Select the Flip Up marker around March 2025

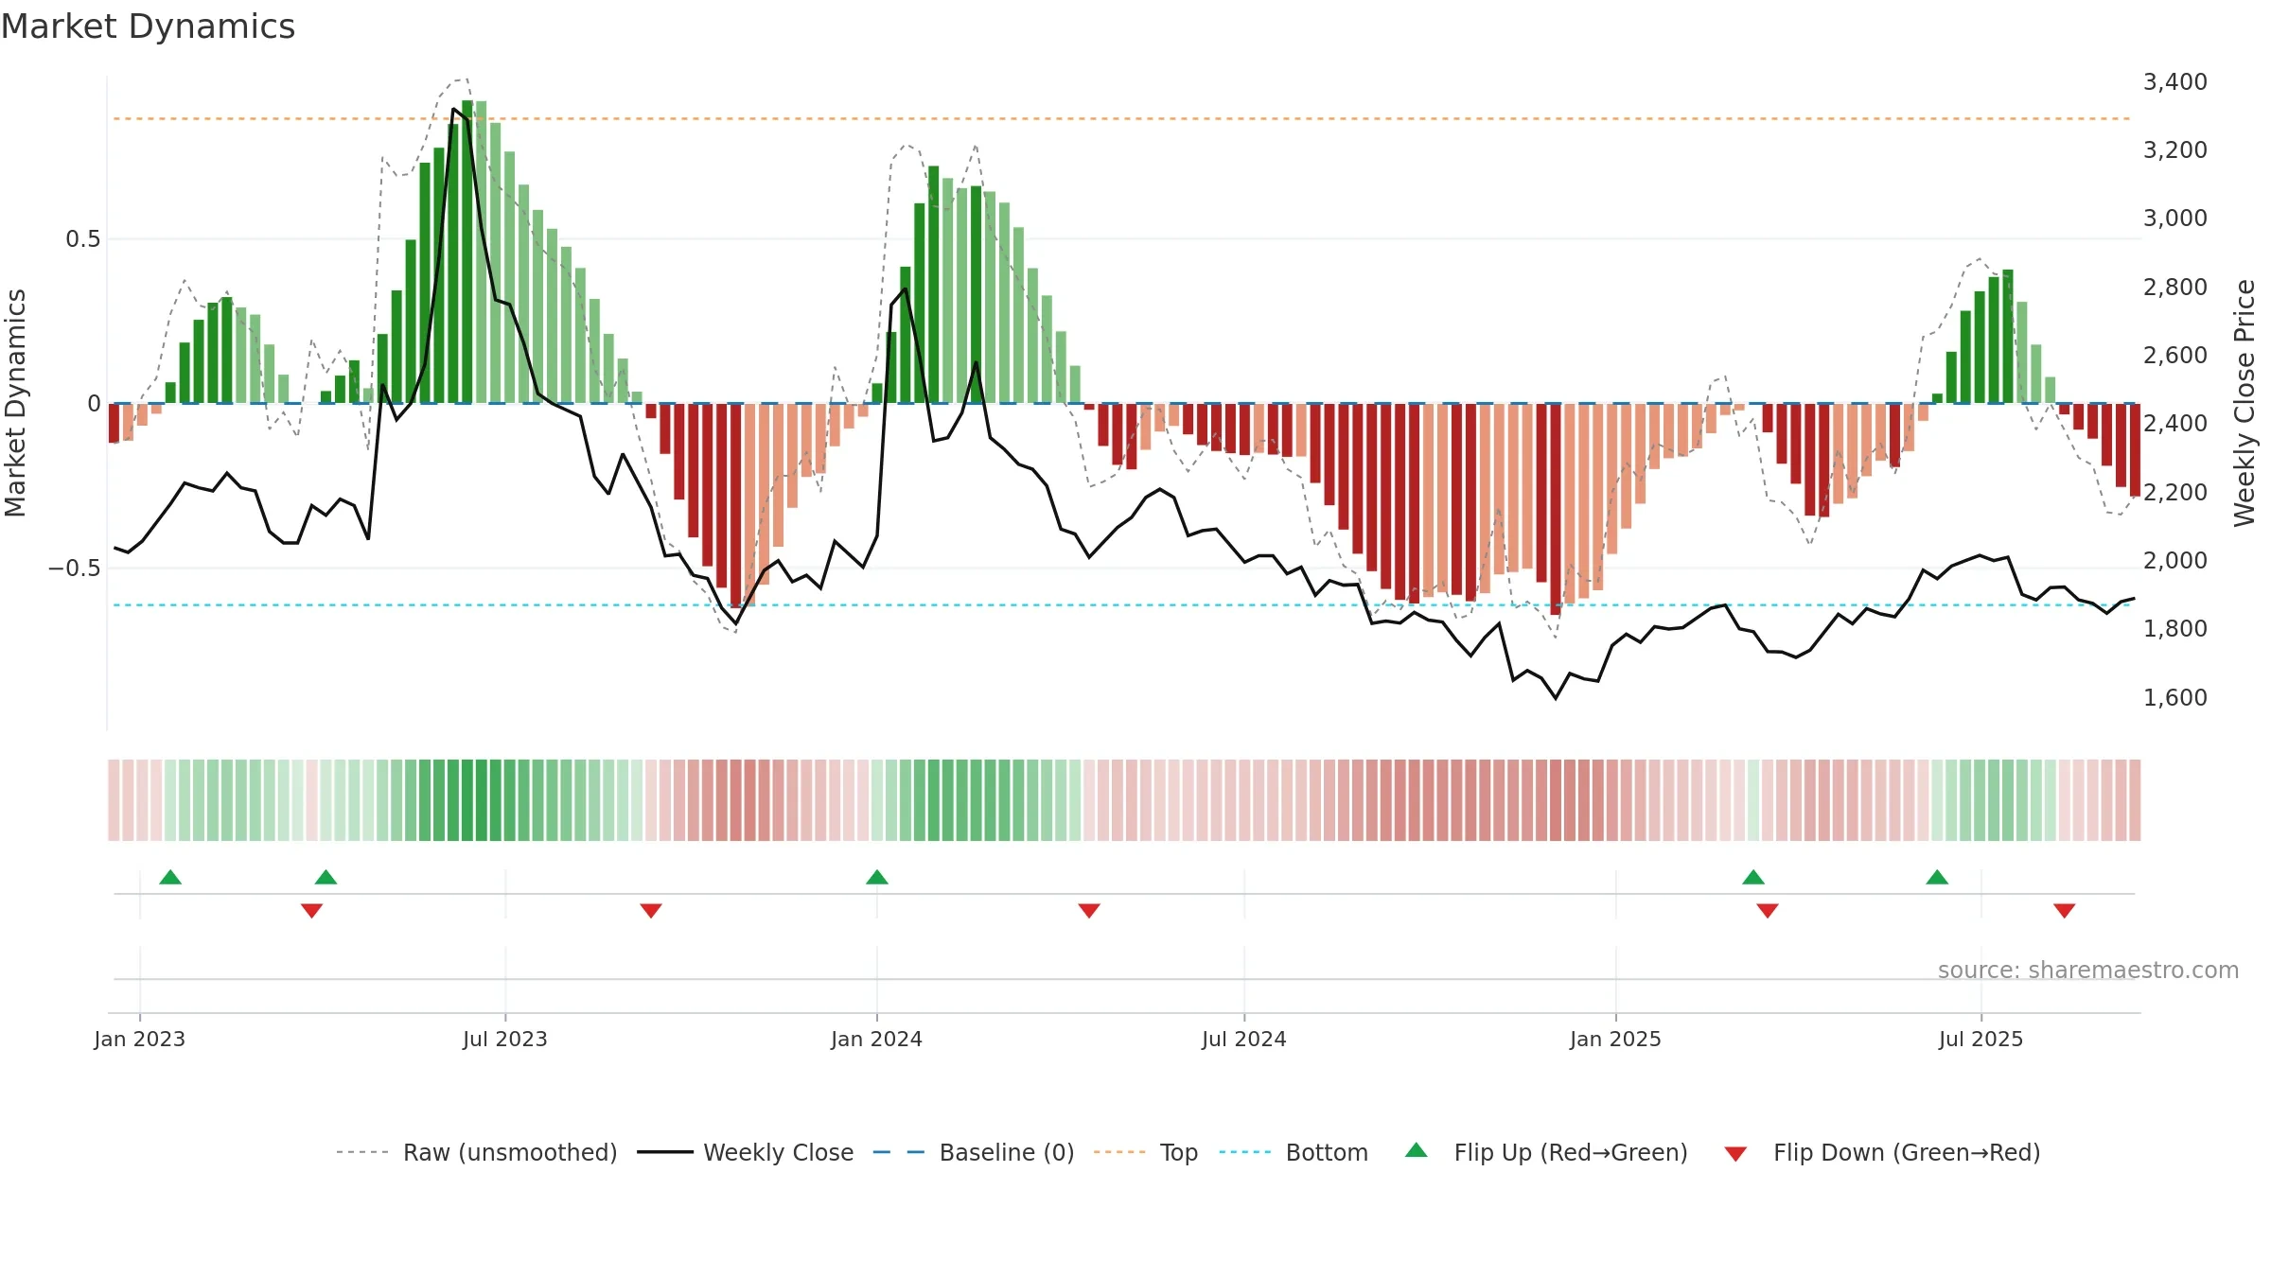(1753, 877)
